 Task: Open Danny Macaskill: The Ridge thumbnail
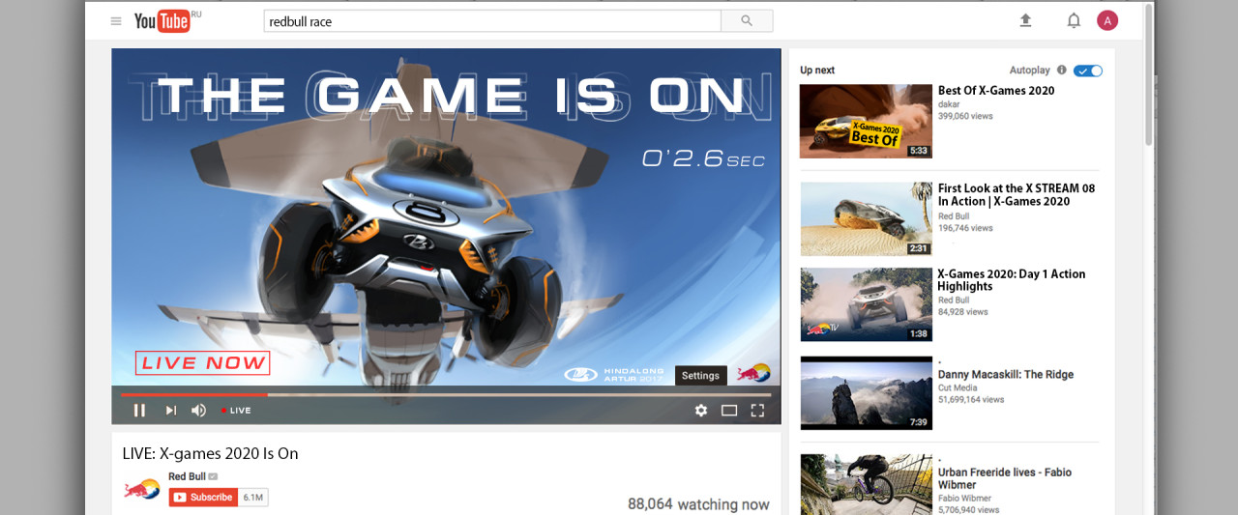coord(866,393)
